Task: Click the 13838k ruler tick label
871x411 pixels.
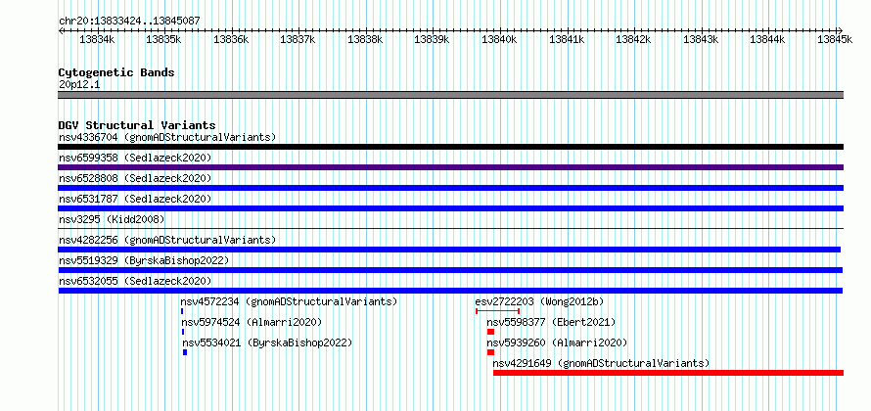Action: click(x=365, y=39)
